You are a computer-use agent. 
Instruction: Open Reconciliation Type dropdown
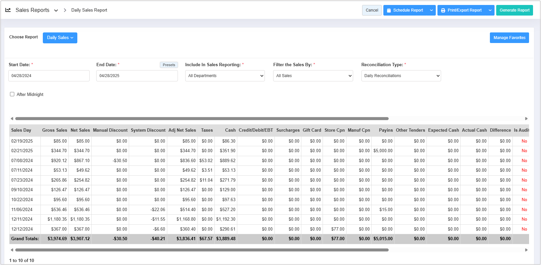pos(401,76)
